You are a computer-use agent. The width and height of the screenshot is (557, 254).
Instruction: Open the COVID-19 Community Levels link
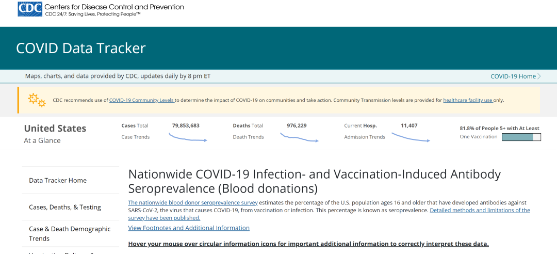click(x=142, y=100)
